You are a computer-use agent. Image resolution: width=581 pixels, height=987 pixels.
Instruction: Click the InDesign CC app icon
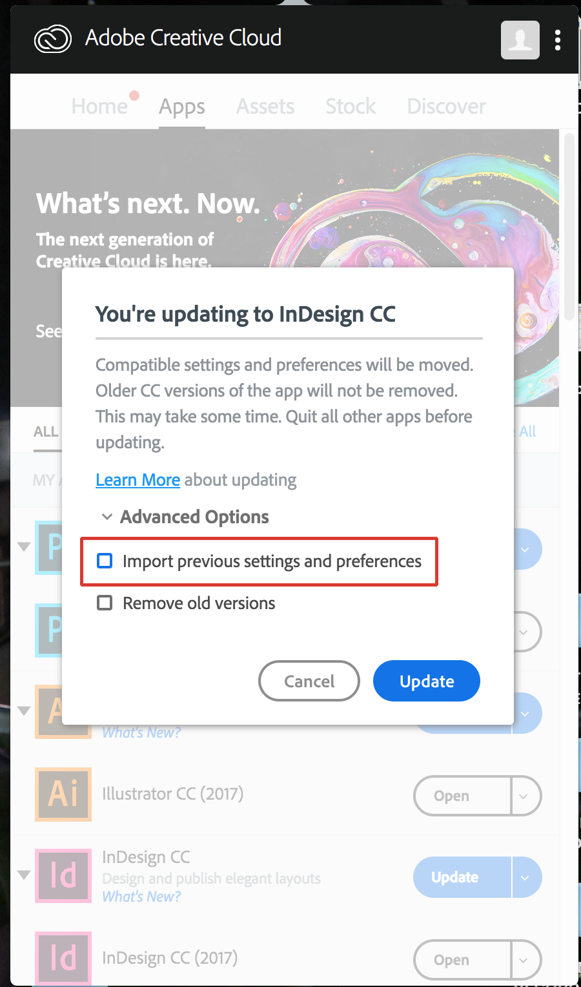point(63,876)
